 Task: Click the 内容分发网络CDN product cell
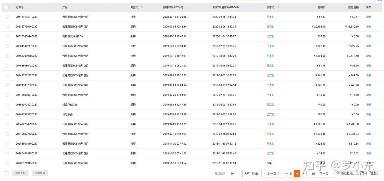pos(73,36)
